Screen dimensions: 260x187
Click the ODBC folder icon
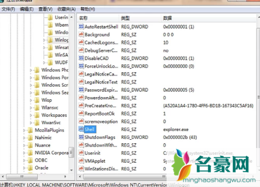tap(30, 161)
